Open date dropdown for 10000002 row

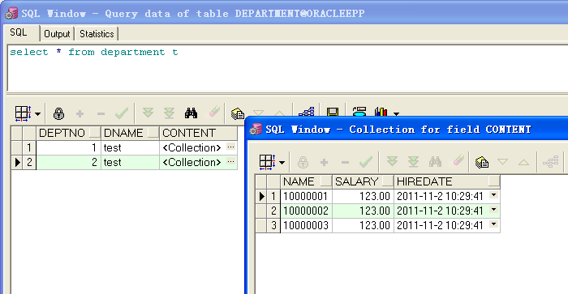493,210
